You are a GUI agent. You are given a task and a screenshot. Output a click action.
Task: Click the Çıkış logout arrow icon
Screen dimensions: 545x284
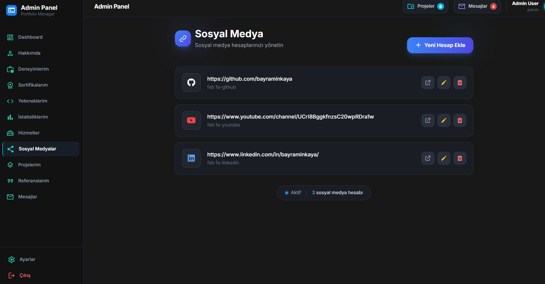[x=12, y=275]
